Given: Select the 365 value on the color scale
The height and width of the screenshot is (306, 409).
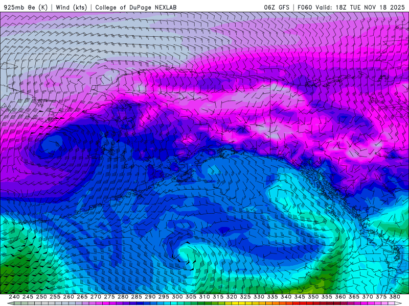Looking at the screenshot, I should point(354,297).
